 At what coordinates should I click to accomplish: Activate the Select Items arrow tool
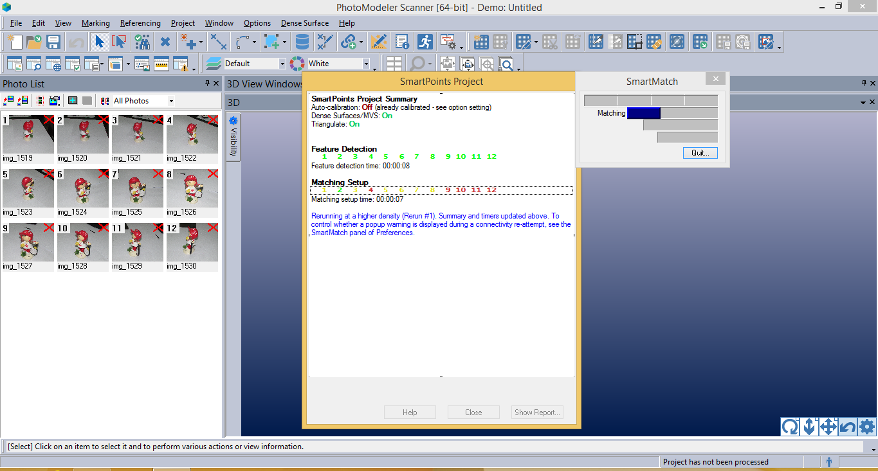pyautogui.click(x=99, y=42)
